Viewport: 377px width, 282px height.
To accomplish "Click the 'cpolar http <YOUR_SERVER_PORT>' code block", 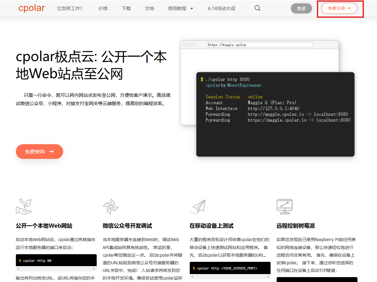I will coord(230,268).
